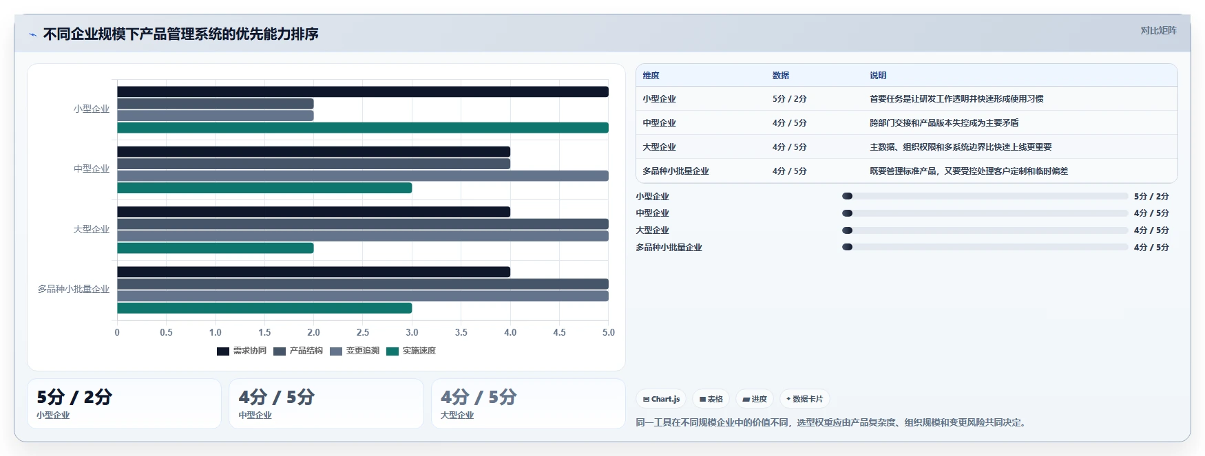Image resolution: width=1205 pixels, height=456 pixels.
Task: Click the 数据 column header in the table
Action: [x=781, y=76]
